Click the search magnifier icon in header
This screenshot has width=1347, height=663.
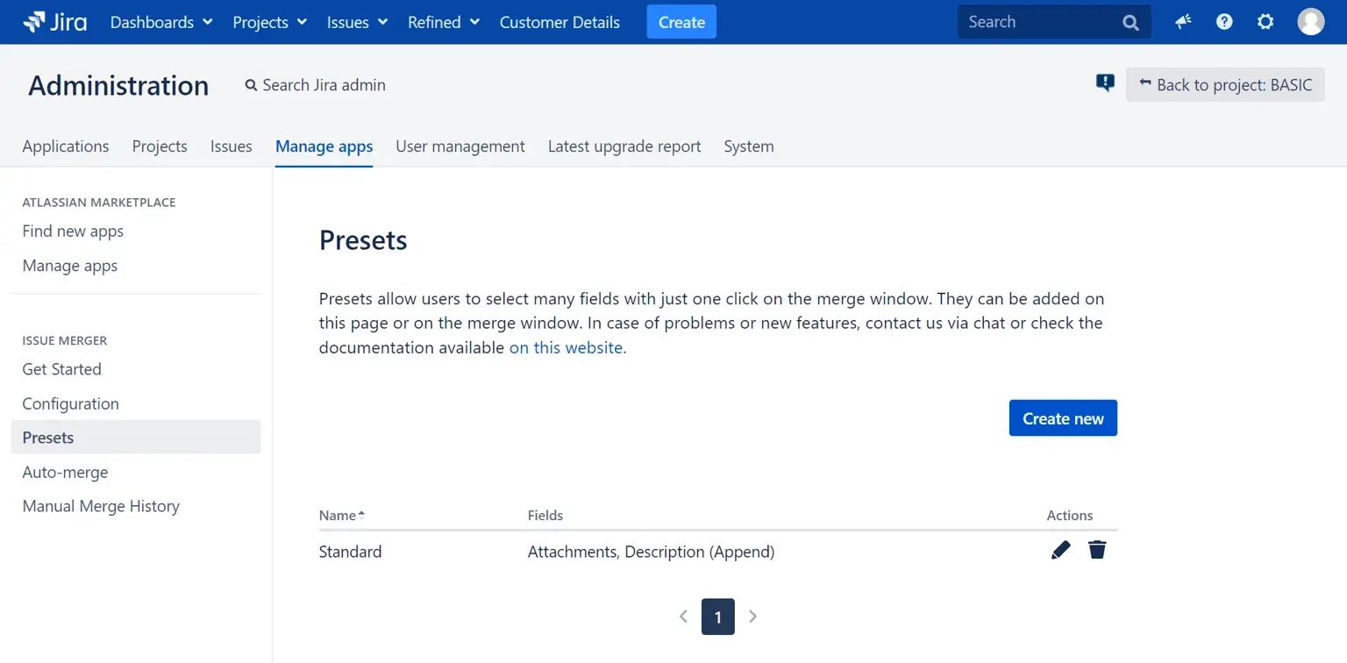coord(1130,23)
